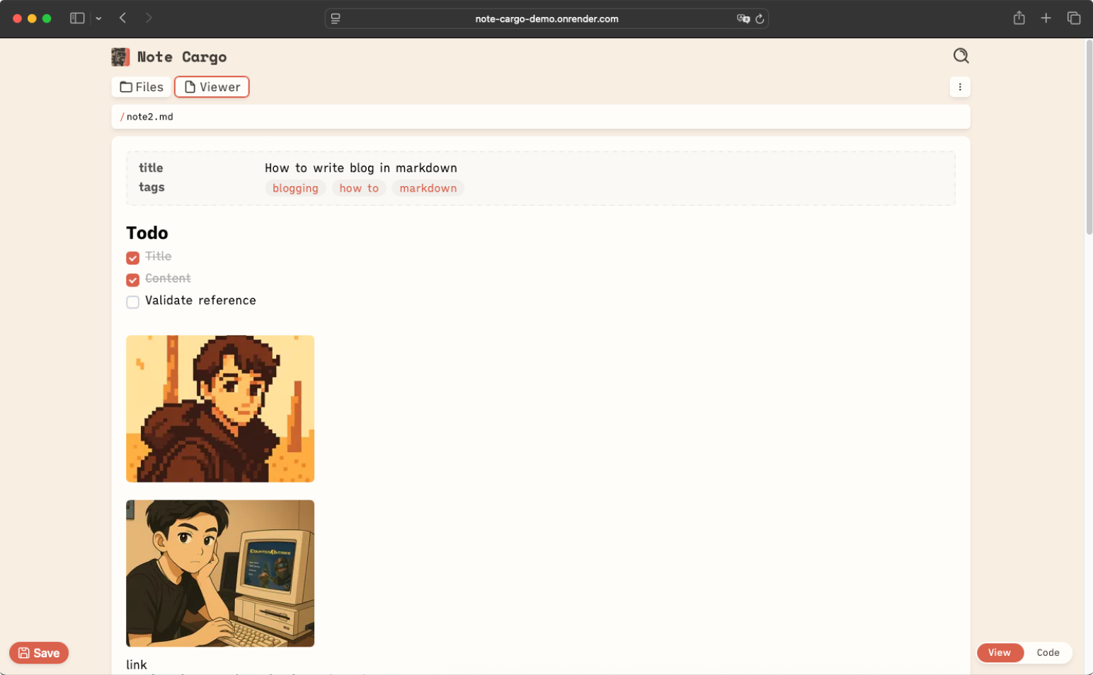Reload the page
The width and height of the screenshot is (1093, 675).
click(760, 18)
